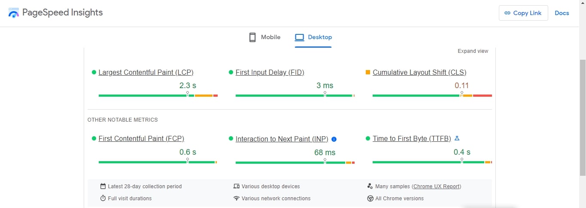Click the green status dot for FCP
This screenshot has height=208, width=586.
point(94,138)
